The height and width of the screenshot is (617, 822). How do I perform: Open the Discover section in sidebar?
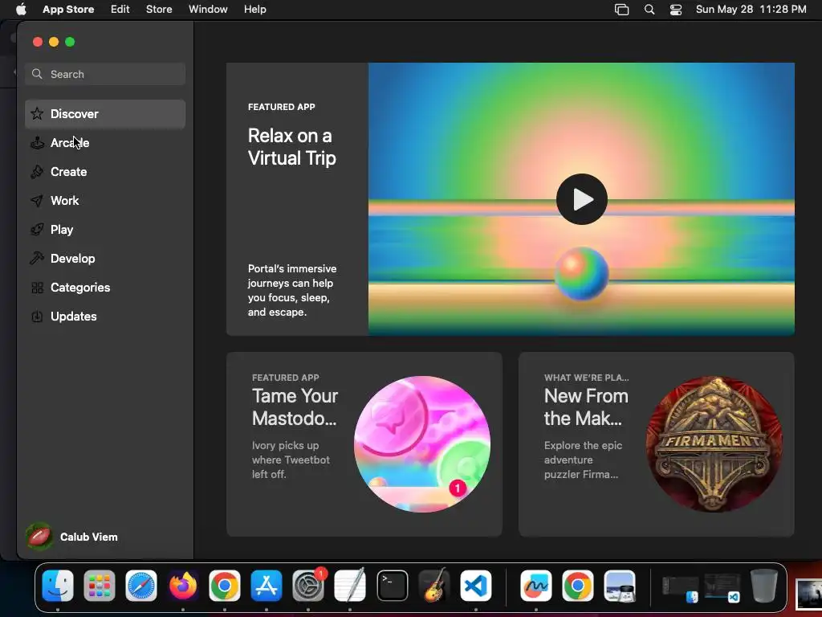point(105,114)
